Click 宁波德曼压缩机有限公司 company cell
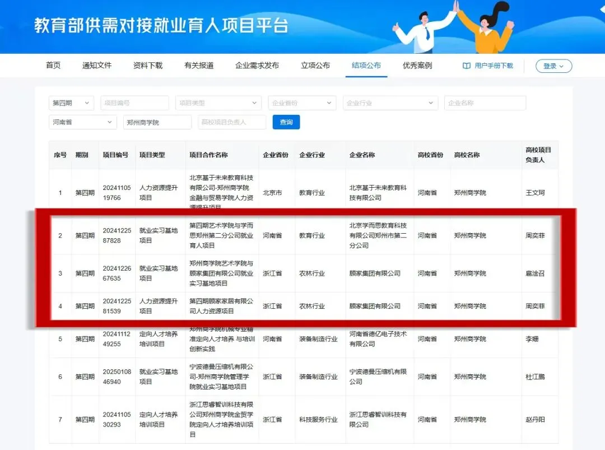Screen dimensions: 605x450 tap(378, 377)
